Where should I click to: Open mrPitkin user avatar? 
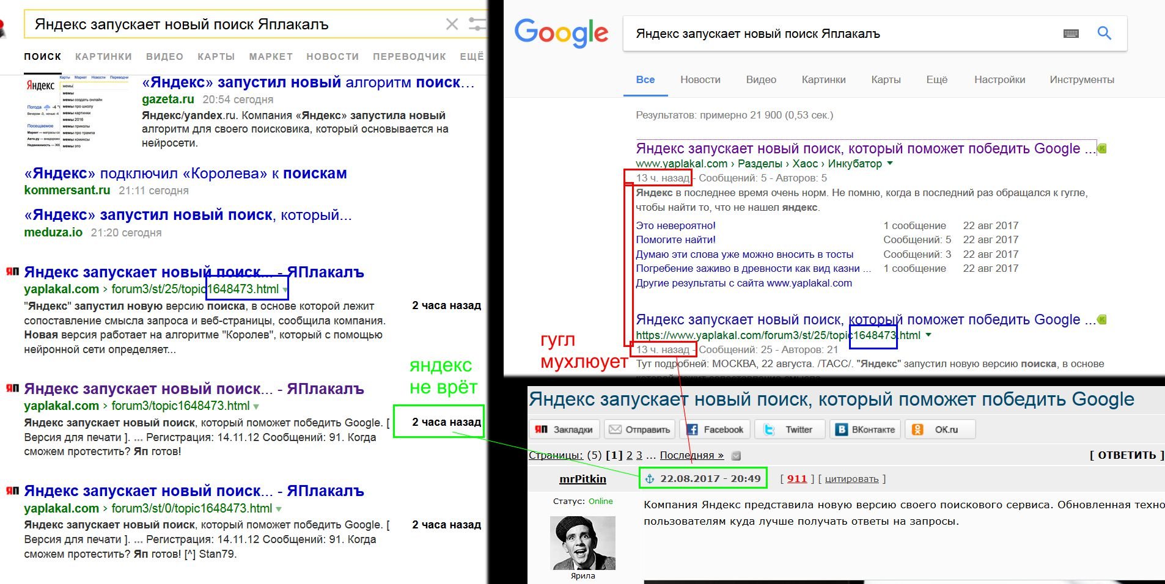click(x=582, y=543)
